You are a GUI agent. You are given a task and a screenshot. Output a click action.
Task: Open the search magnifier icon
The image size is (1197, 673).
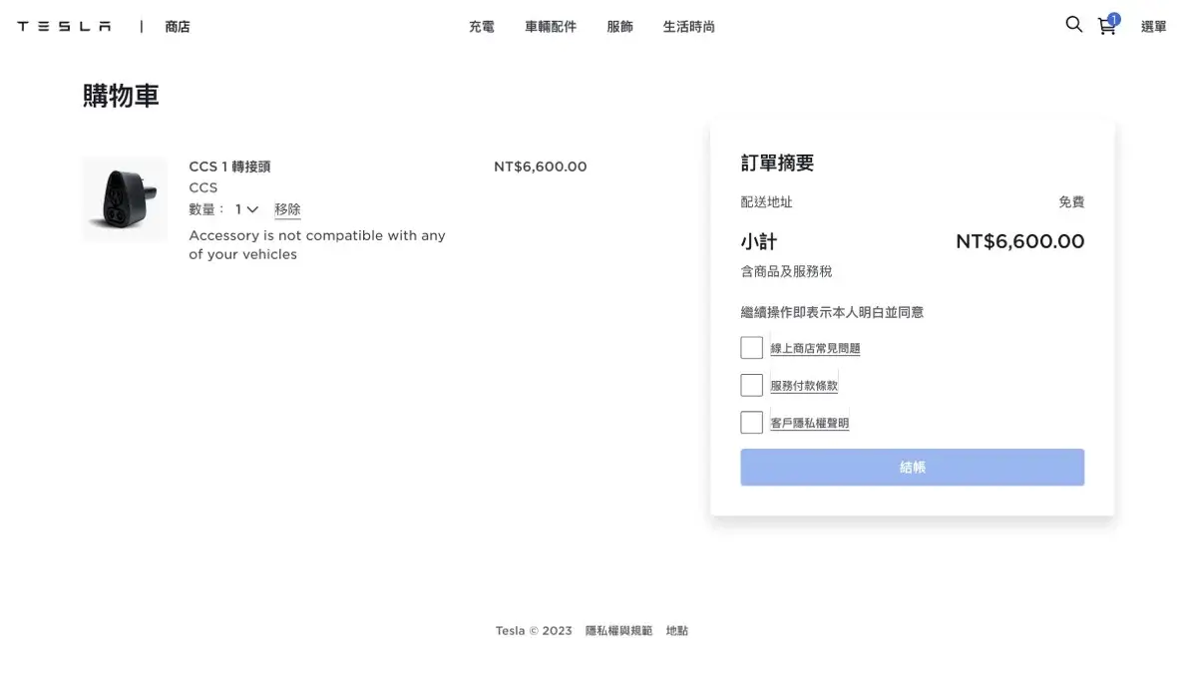1073,25
